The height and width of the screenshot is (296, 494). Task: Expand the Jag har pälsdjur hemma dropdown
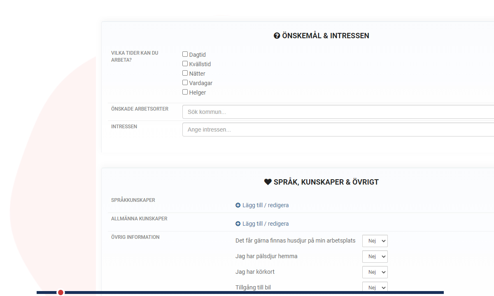375,257
